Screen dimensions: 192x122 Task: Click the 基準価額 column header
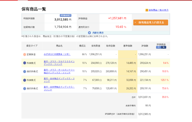click(x=128, y=46)
